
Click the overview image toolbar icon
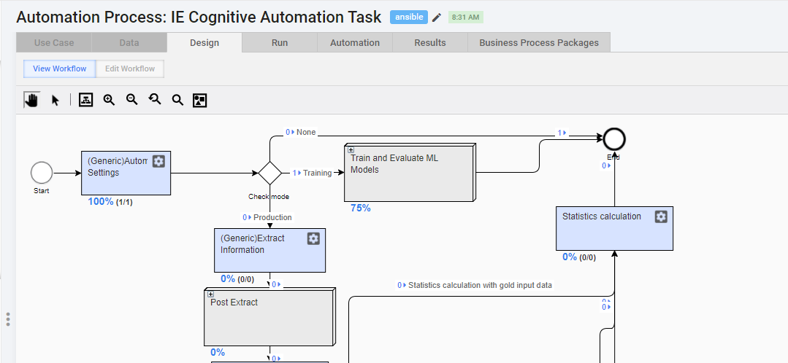tap(200, 101)
